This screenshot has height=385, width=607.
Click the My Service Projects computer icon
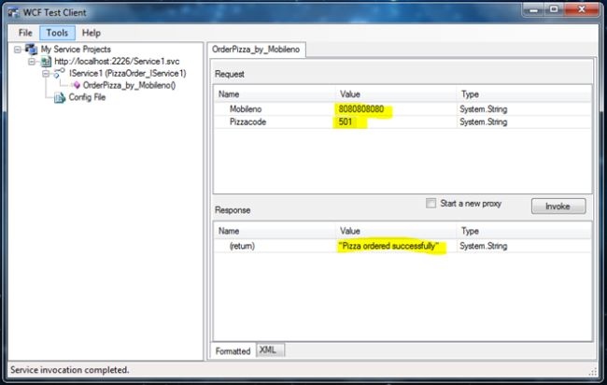pos(31,50)
